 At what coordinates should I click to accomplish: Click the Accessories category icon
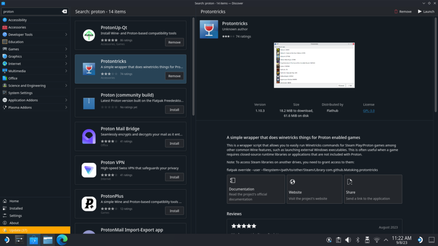point(5,27)
